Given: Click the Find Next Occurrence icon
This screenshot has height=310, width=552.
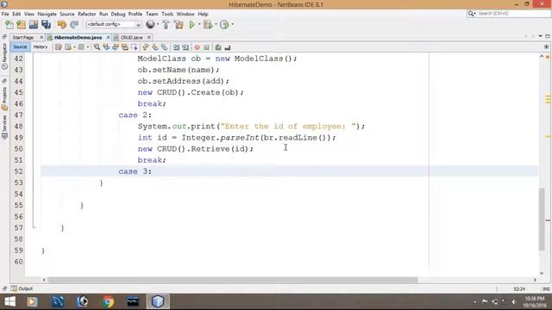Looking at the screenshot, I should coord(116,47).
